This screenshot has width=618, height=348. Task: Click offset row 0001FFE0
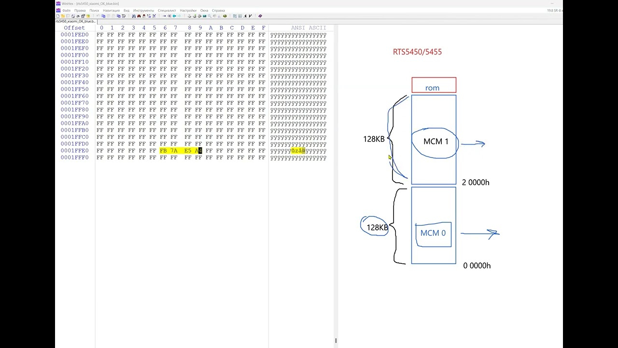(75, 151)
